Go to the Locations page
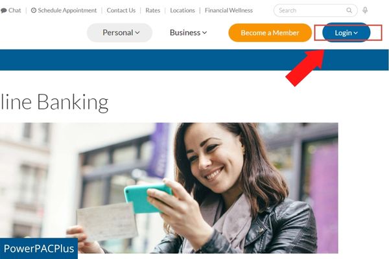The image size is (389, 259). 182,10
